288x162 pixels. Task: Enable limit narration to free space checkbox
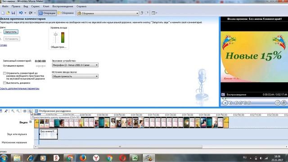pos(4,73)
